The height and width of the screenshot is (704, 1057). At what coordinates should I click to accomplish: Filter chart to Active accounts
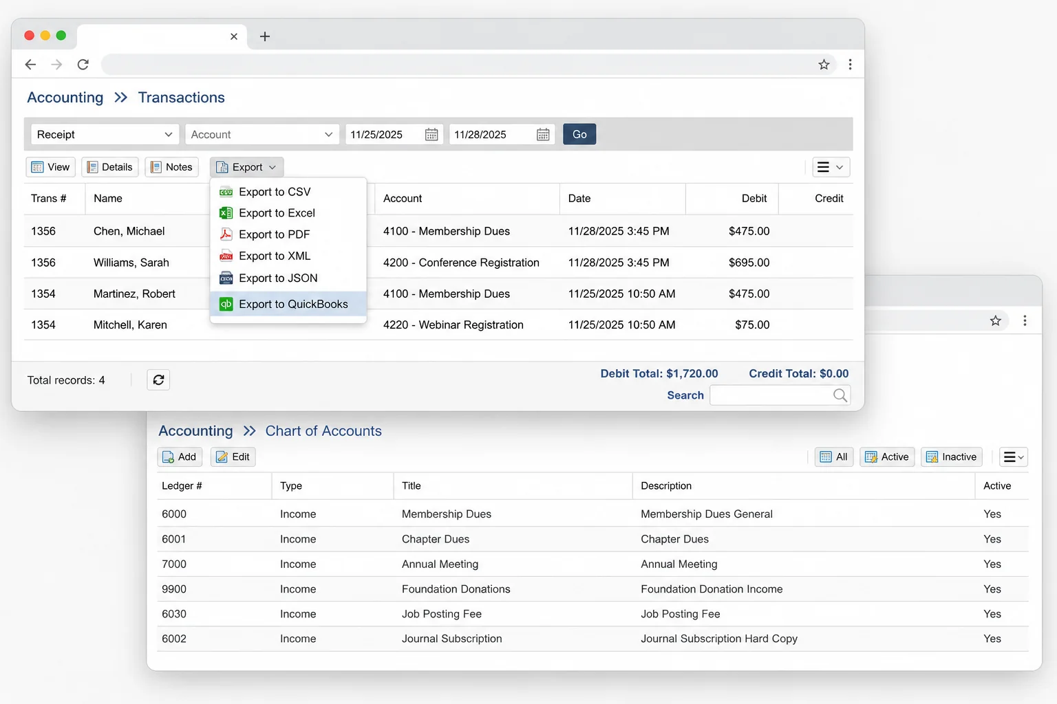tap(887, 457)
